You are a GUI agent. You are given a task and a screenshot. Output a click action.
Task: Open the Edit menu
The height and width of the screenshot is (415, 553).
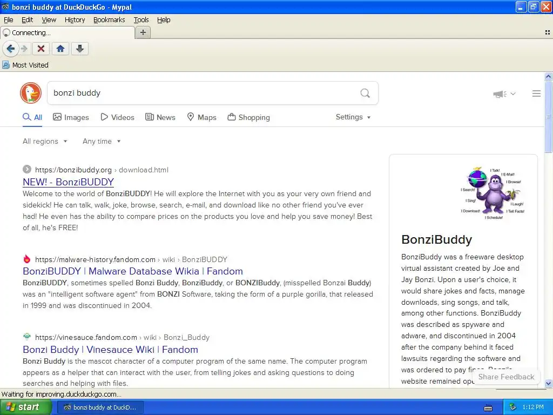[x=27, y=20]
